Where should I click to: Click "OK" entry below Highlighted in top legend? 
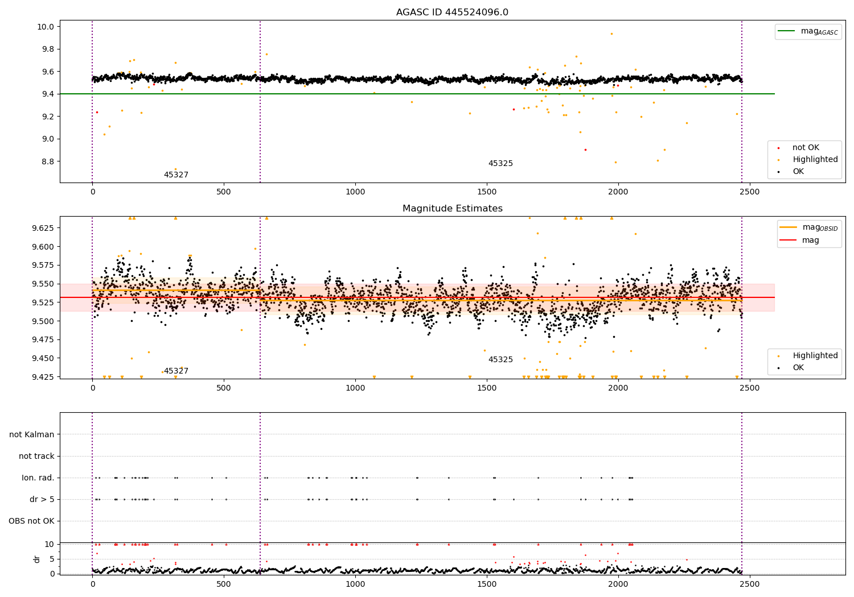click(x=798, y=172)
